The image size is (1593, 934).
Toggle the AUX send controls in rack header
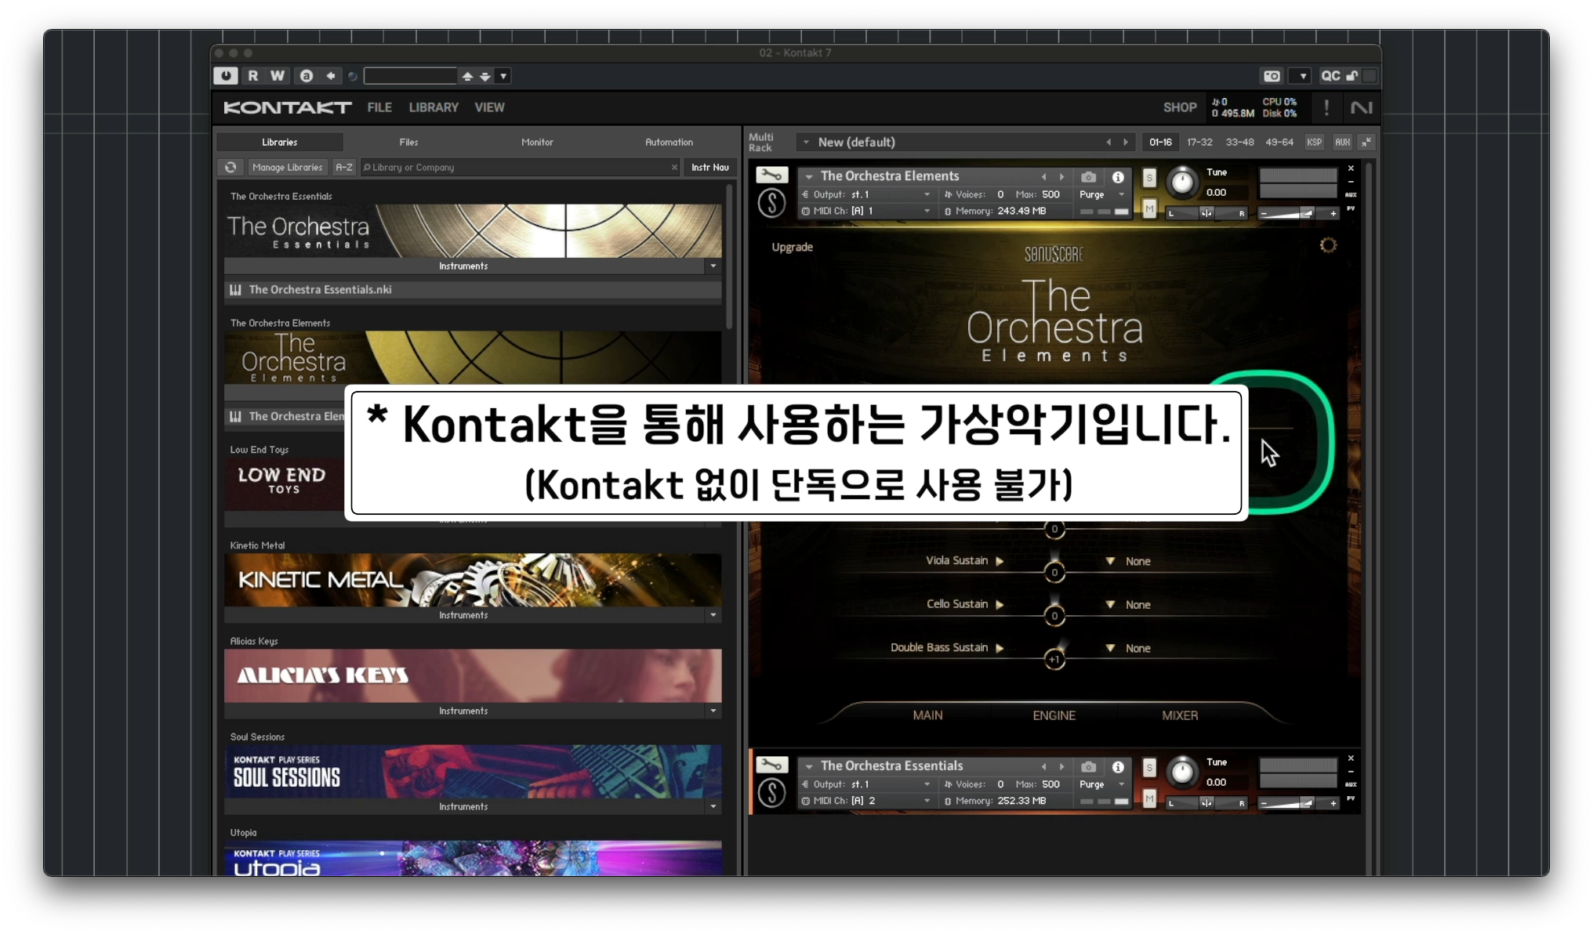point(1342,142)
